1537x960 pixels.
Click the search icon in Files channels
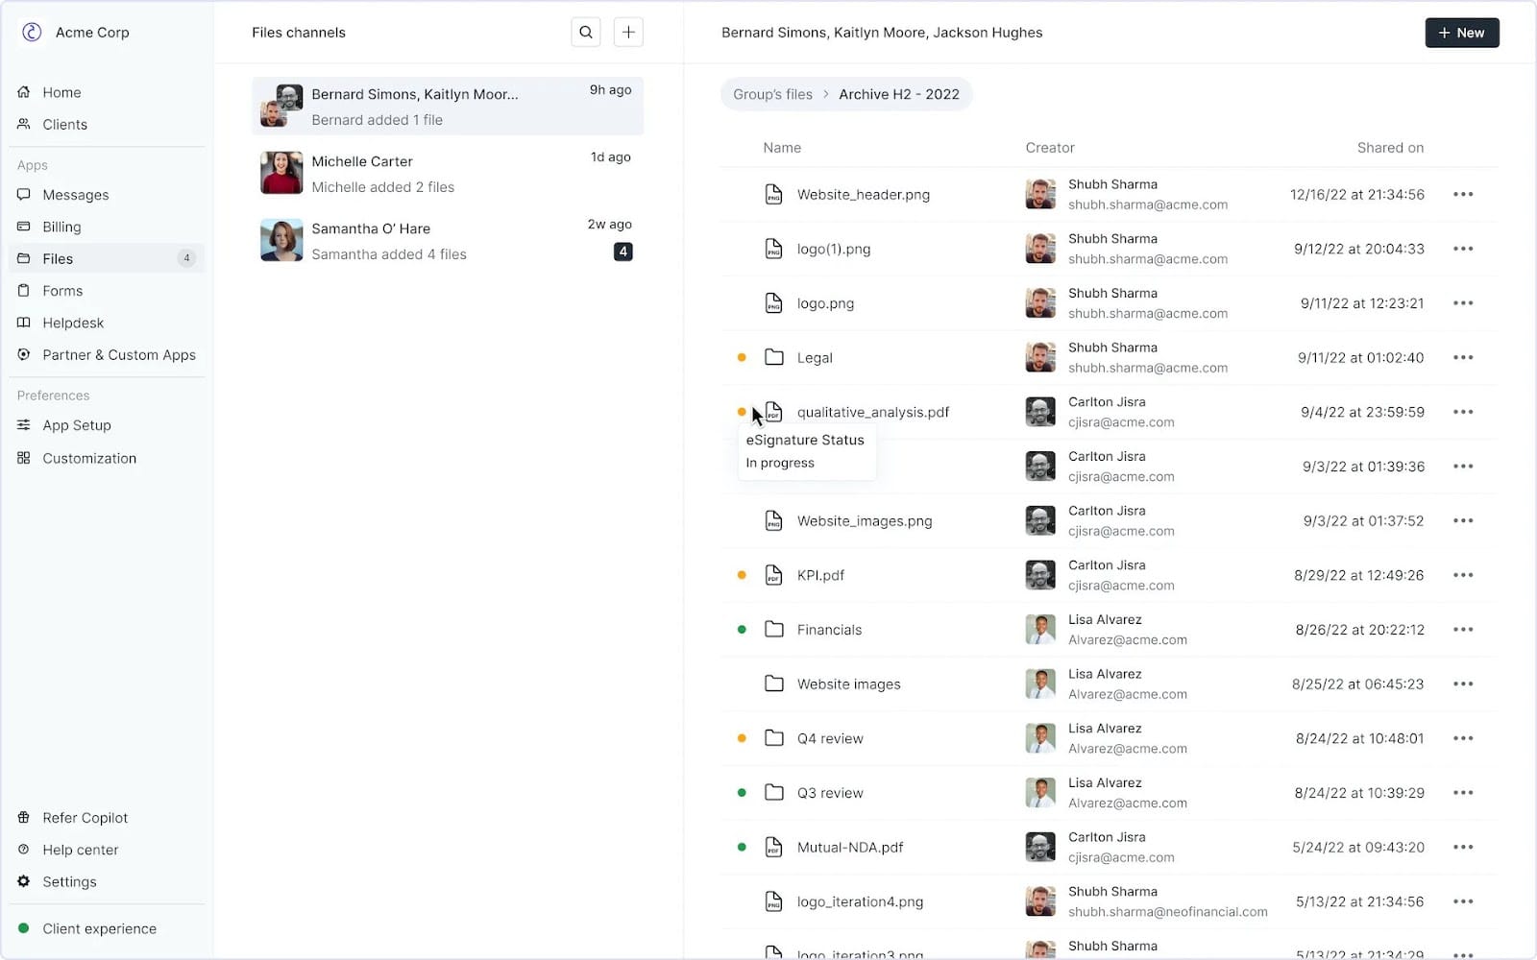click(x=585, y=32)
